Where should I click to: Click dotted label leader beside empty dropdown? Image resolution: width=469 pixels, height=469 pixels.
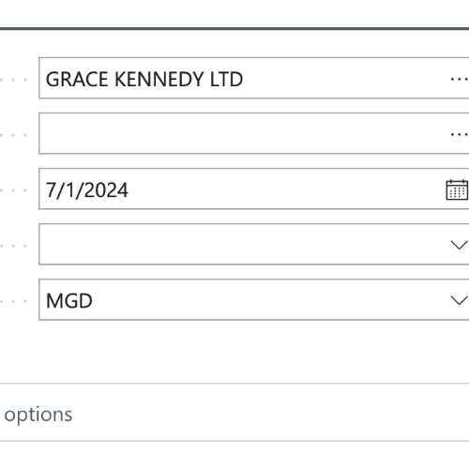[x=13, y=246]
